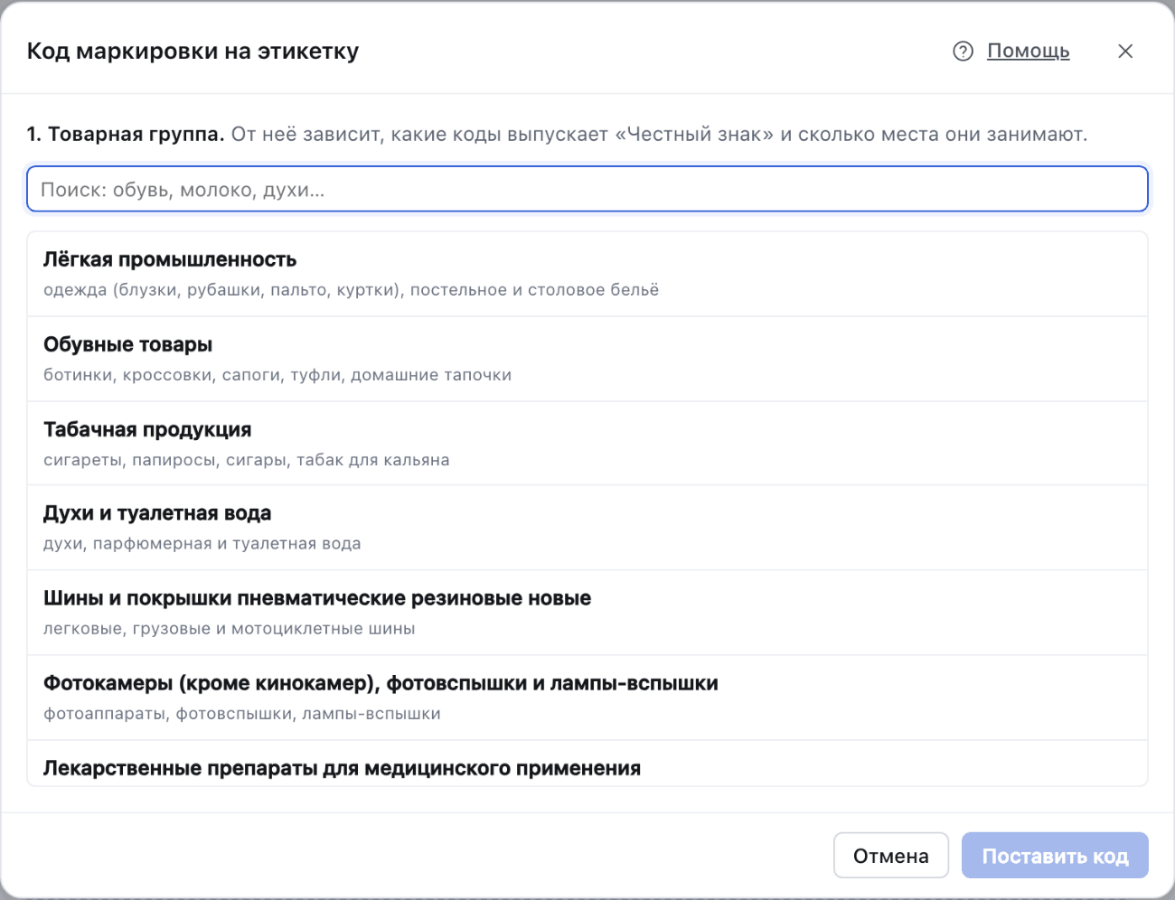The image size is (1175, 900).
Task: Select Лёгкая промышленность product group
Action: (x=587, y=274)
